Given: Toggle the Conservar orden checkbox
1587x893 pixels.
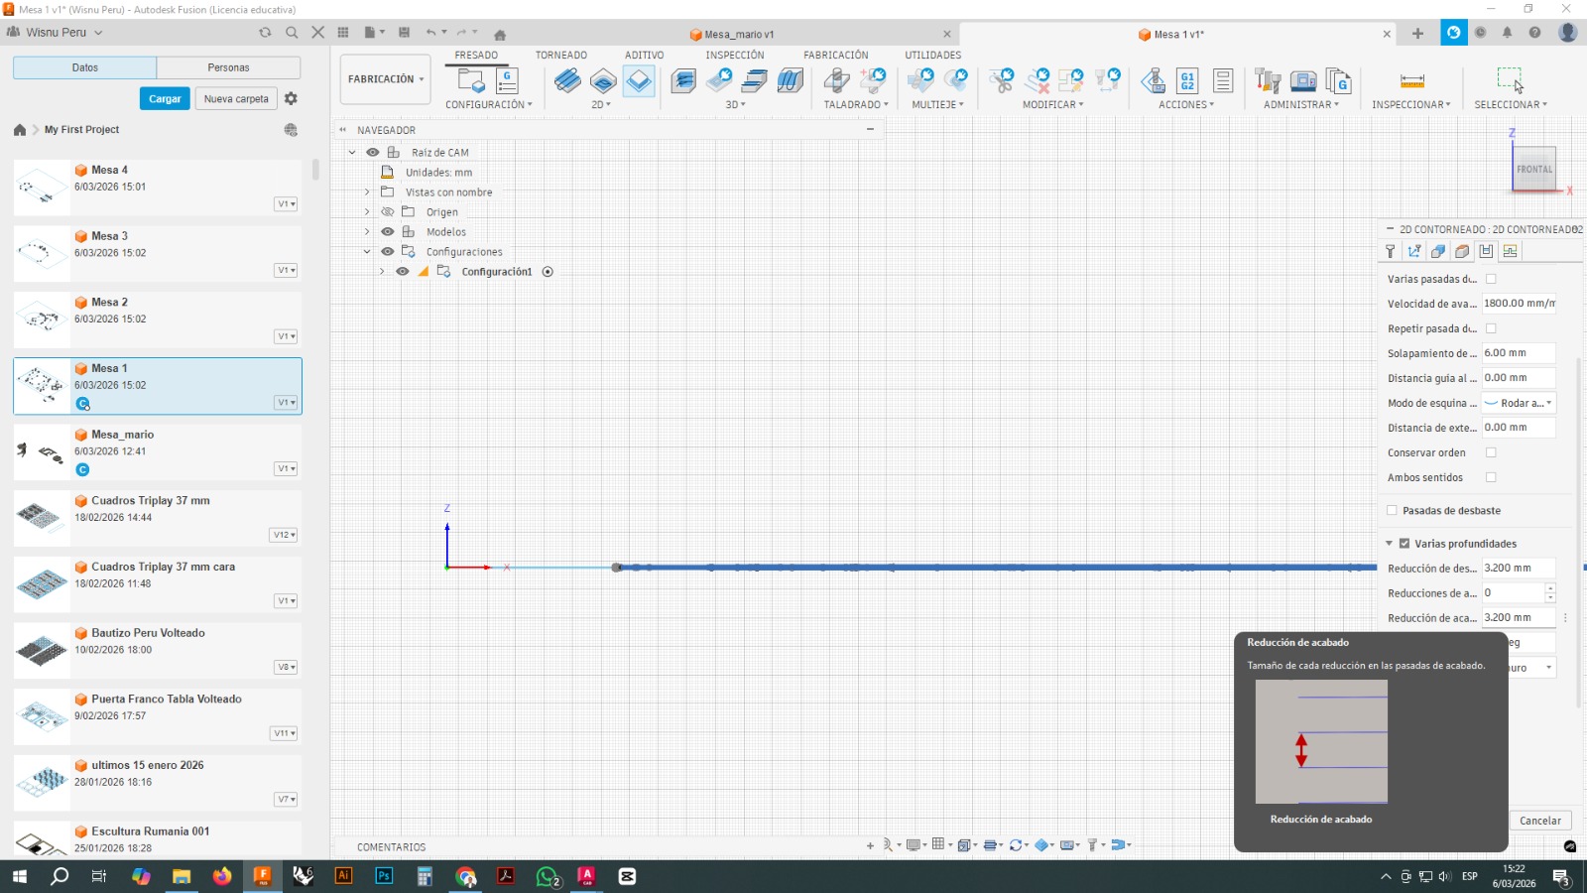Looking at the screenshot, I should (x=1489, y=452).
